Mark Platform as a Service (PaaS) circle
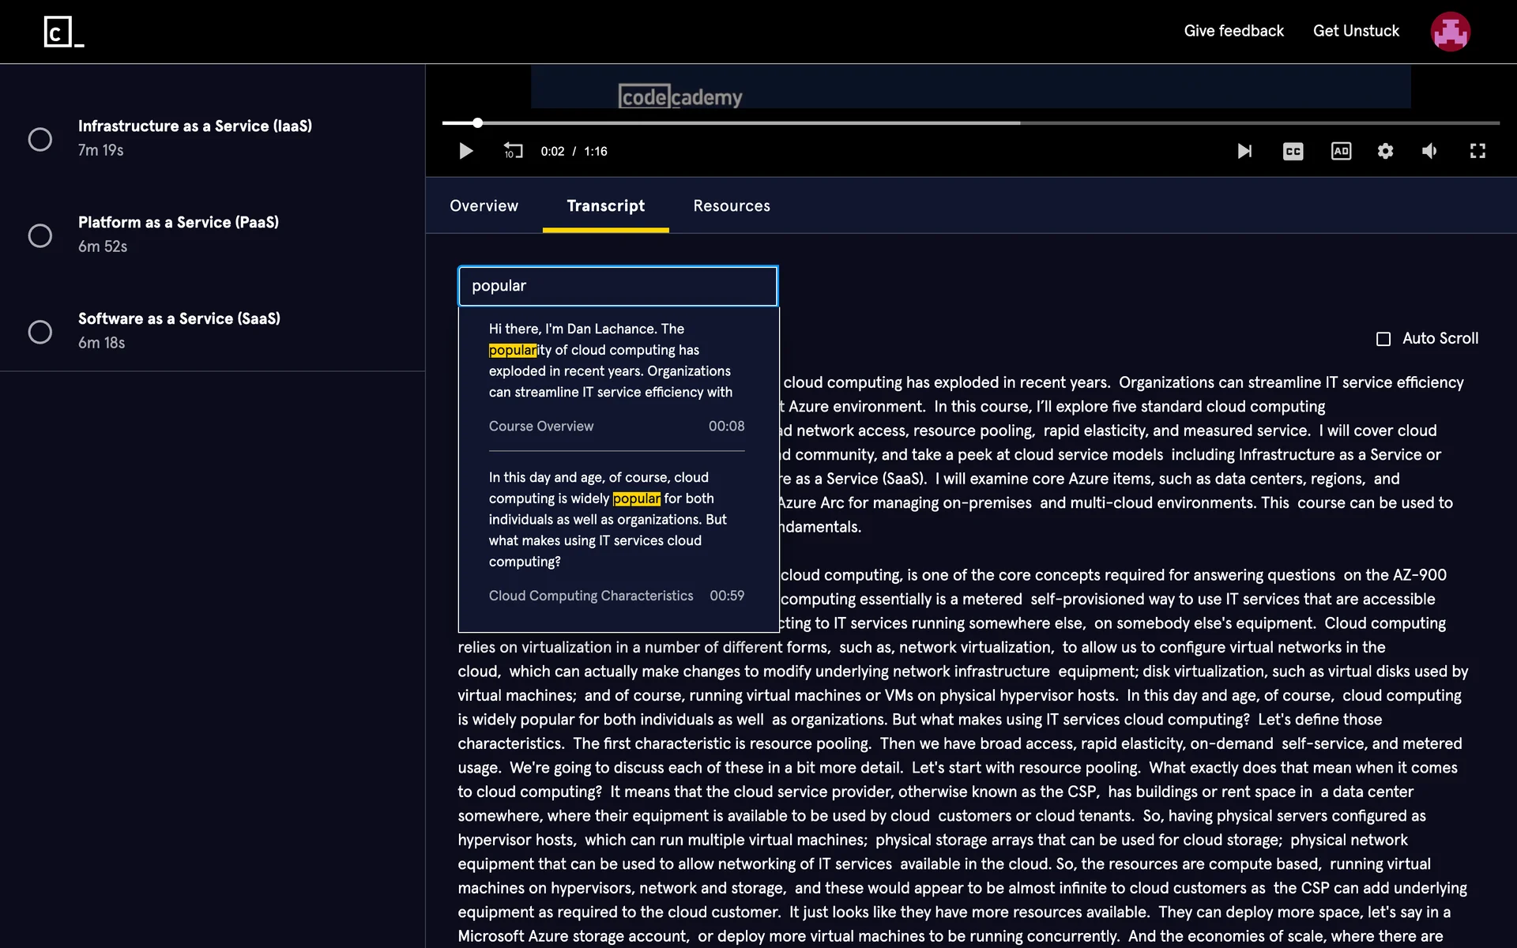 tap(40, 235)
